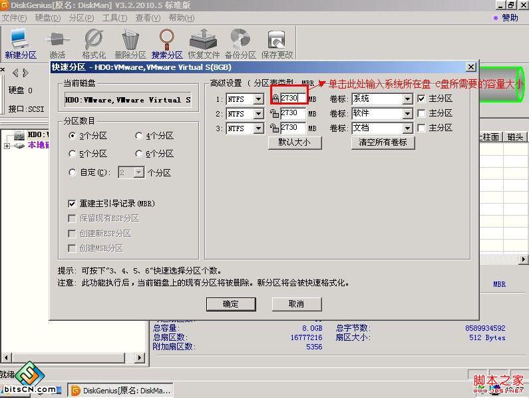The height and width of the screenshot is (398, 529).
Task: Select 3个分区 radio button
Action: [72, 136]
